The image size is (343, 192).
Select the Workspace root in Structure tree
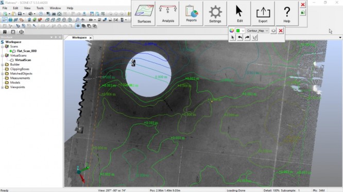(13, 42)
